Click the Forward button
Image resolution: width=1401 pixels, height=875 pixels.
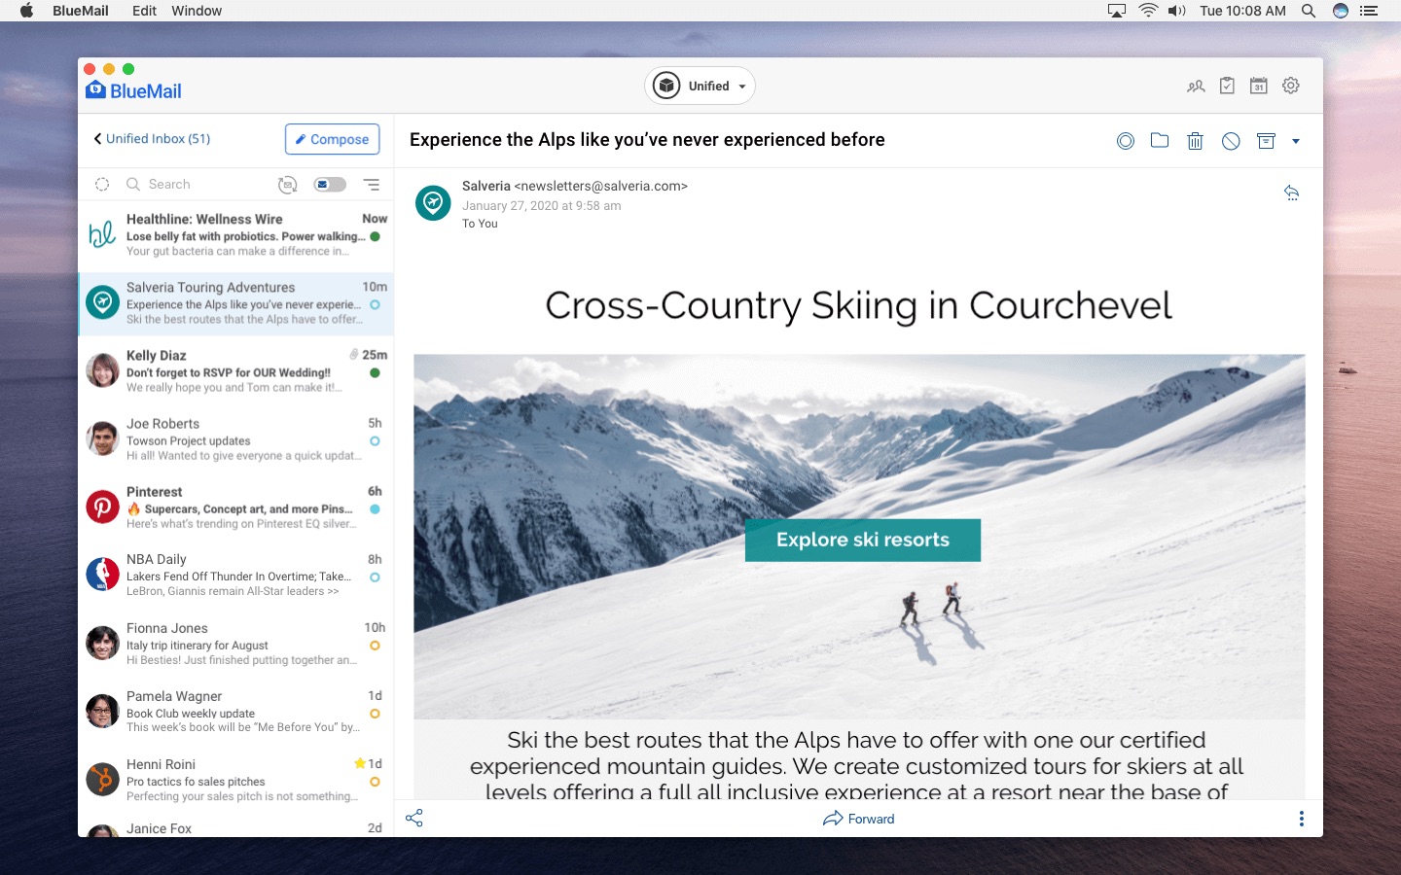[x=858, y=819]
